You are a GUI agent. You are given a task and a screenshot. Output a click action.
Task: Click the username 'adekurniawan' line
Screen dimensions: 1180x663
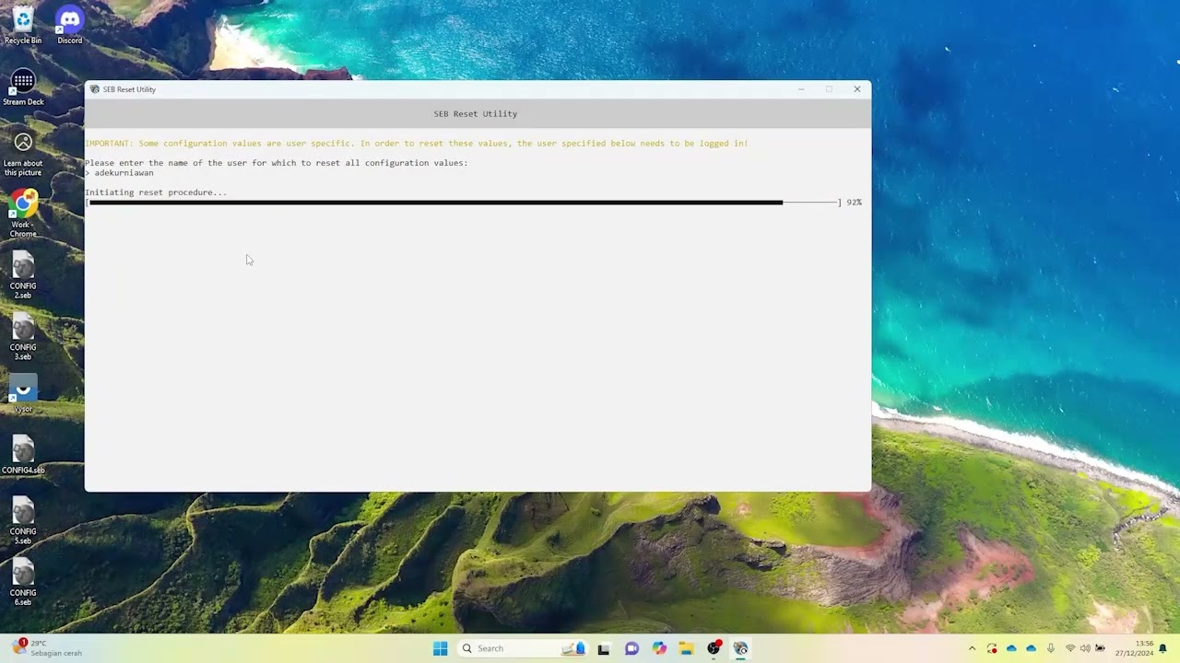pos(120,173)
